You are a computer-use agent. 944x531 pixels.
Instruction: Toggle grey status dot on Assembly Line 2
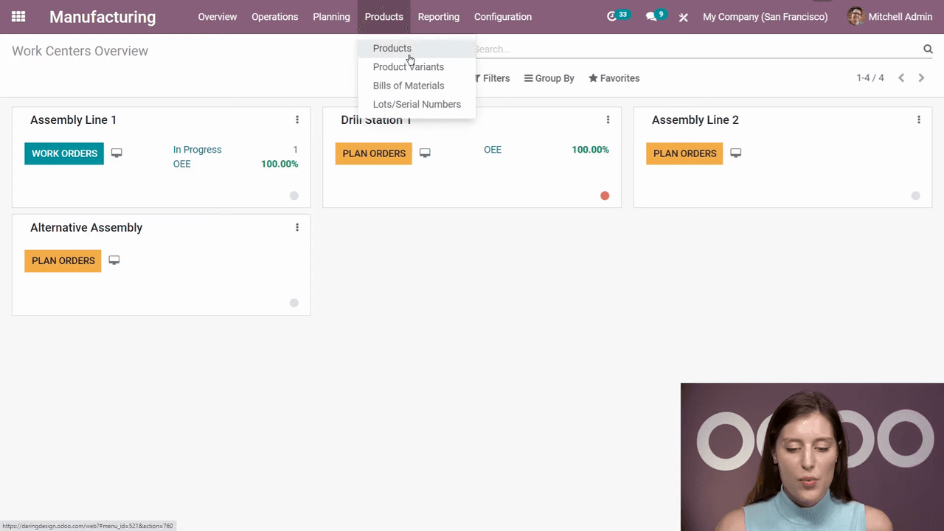[915, 195]
